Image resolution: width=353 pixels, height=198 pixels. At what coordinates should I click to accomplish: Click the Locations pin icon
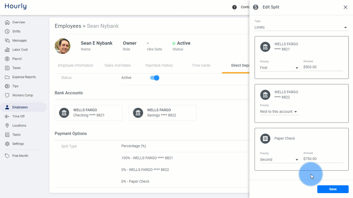coord(7,125)
